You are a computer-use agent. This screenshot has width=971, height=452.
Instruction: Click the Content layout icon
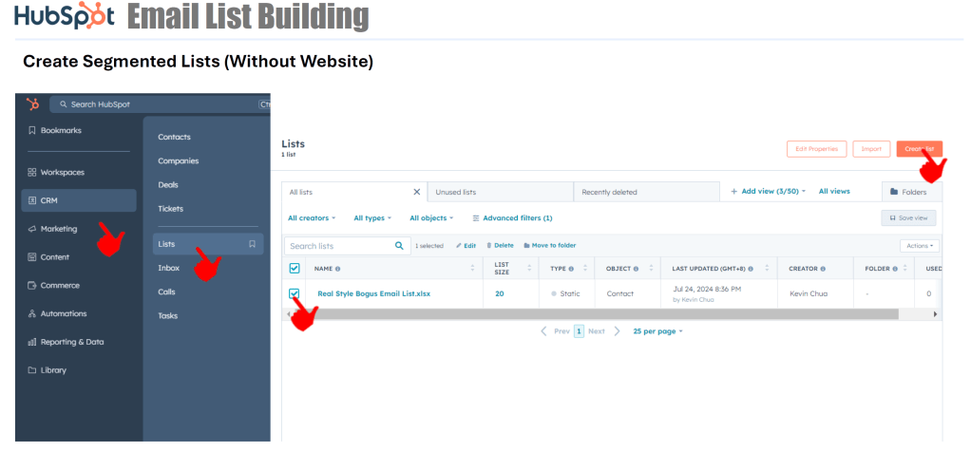click(x=31, y=257)
